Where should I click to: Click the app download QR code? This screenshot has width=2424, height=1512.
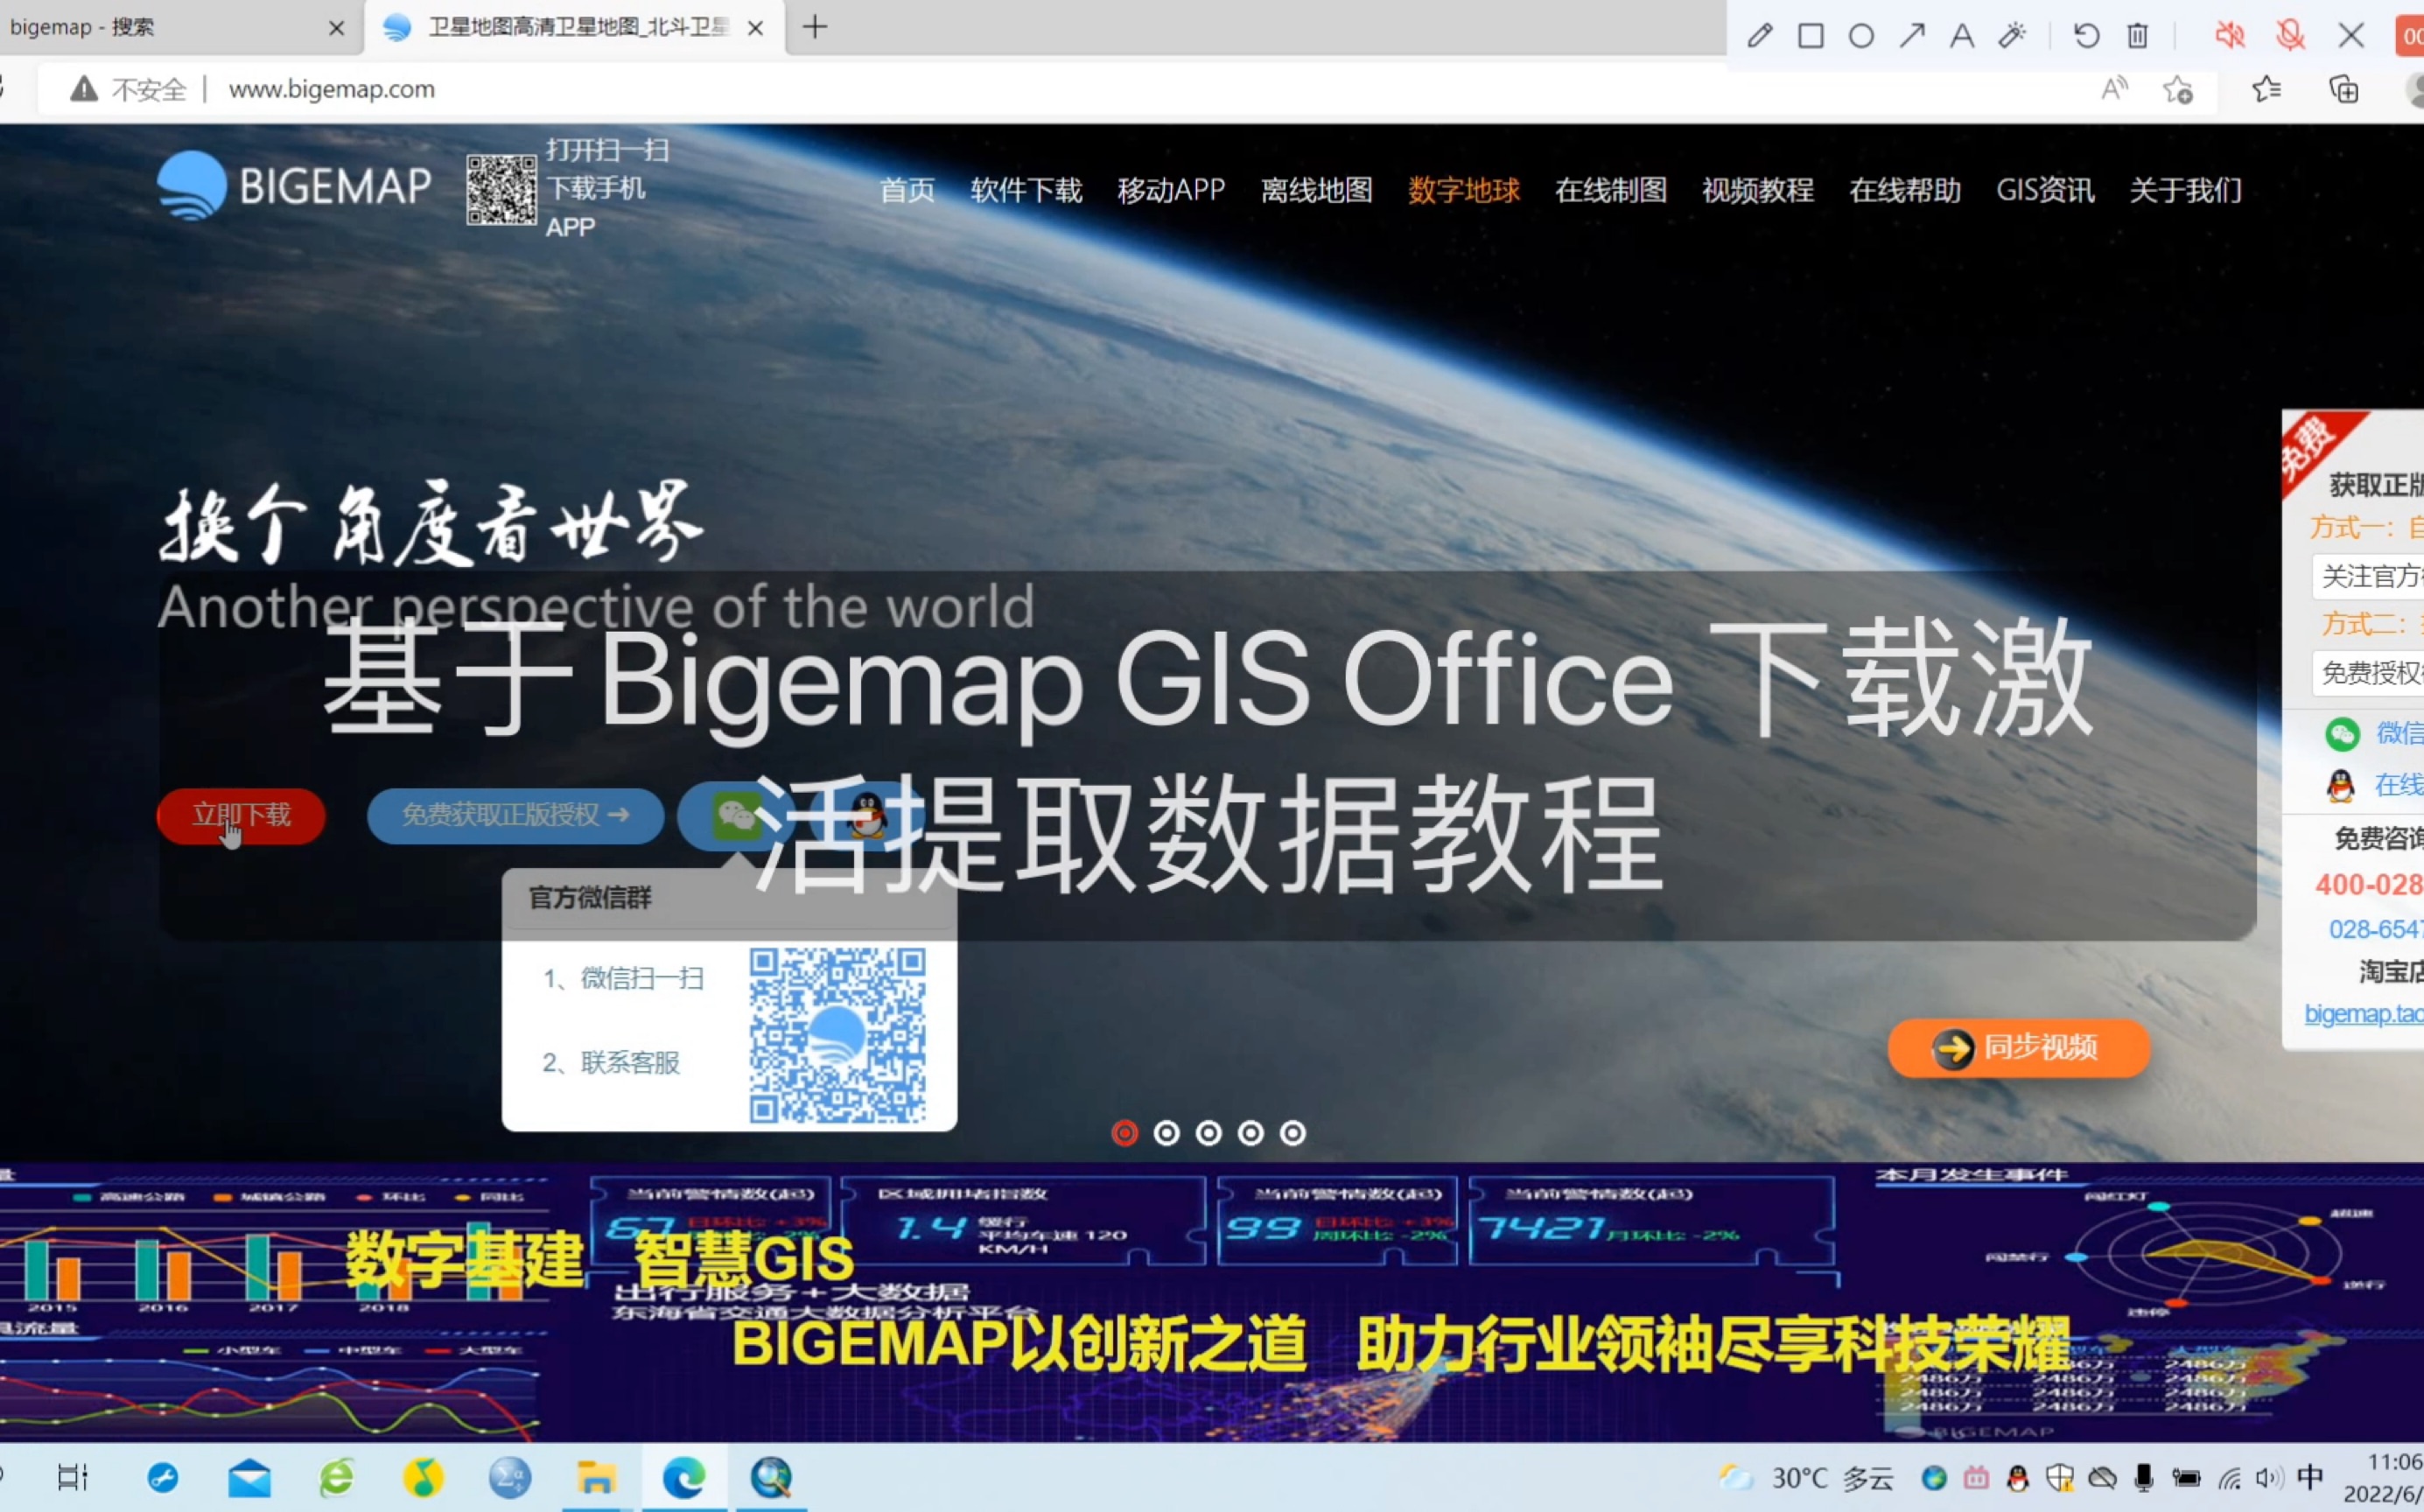pos(502,189)
